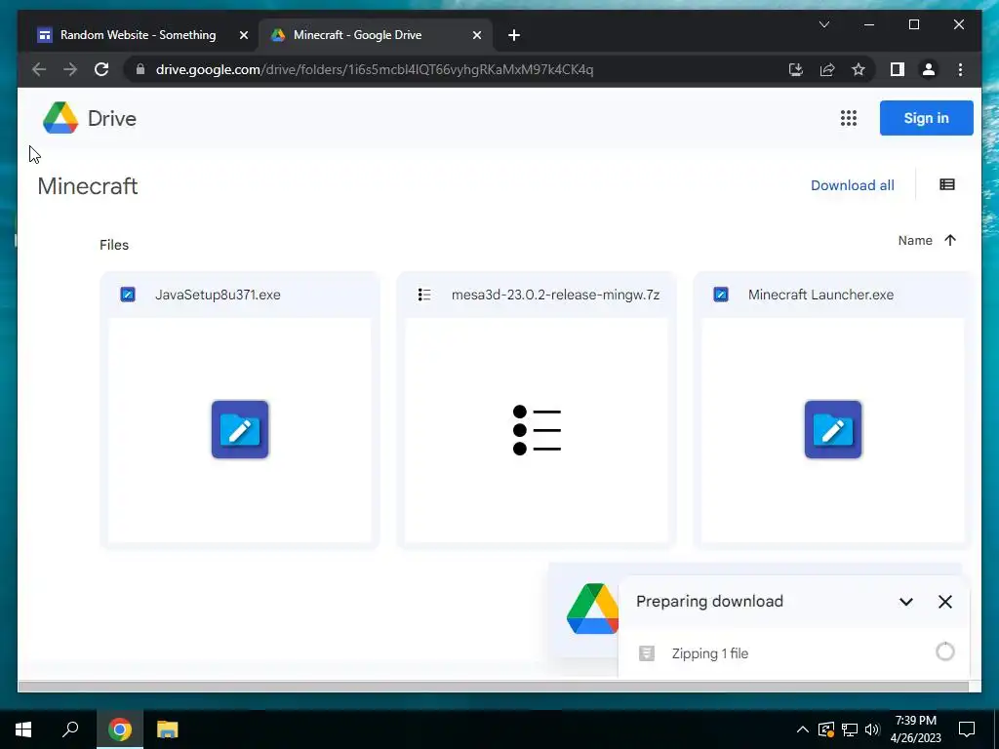Share this page icon
999x749 pixels.
(x=827, y=69)
